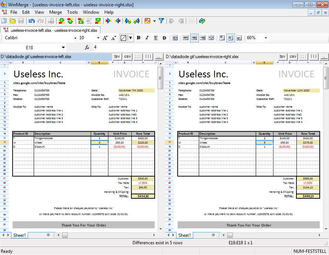
Task: Toggle bold formatting
Action: (x=138, y=38)
